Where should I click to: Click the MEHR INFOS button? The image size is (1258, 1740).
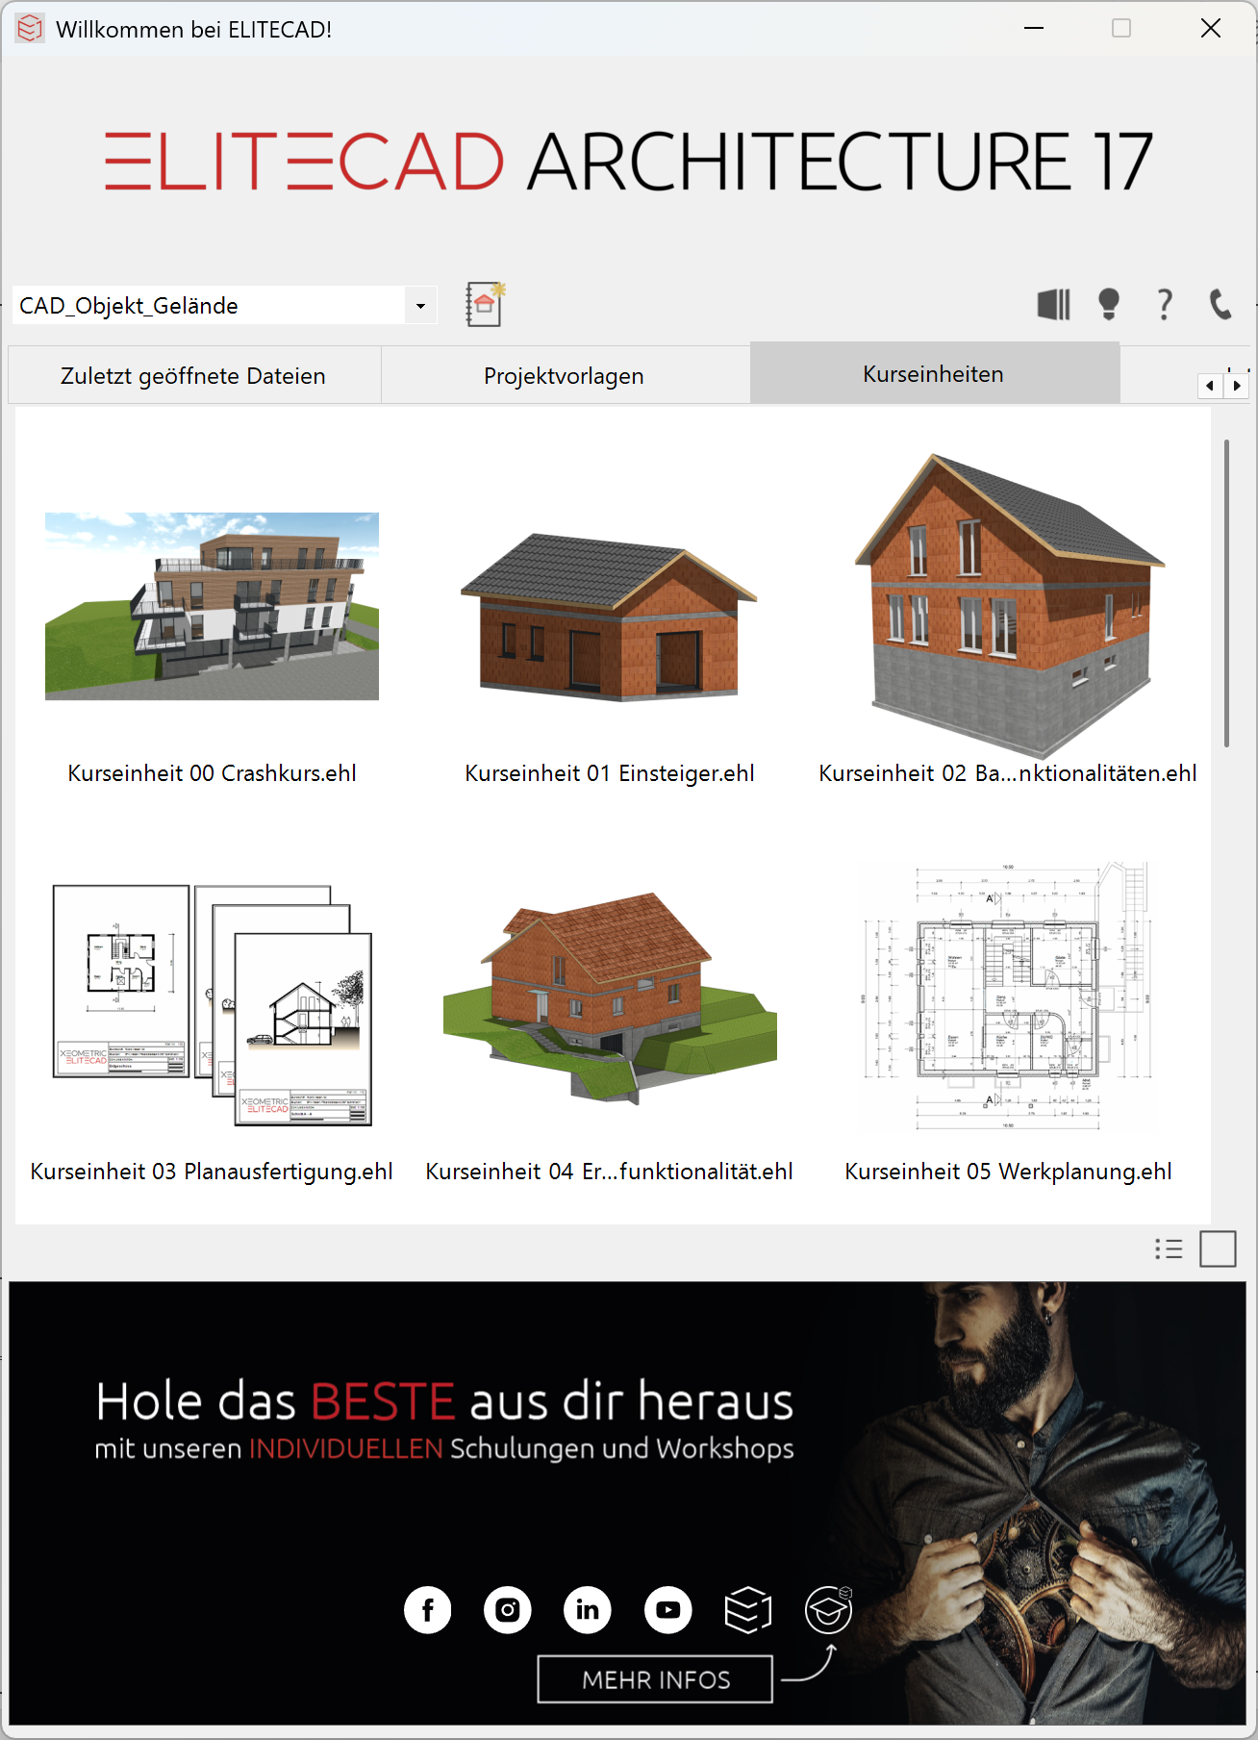click(655, 1679)
